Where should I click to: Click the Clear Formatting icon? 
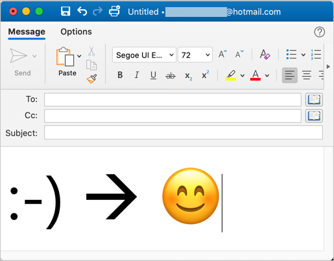(265, 55)
